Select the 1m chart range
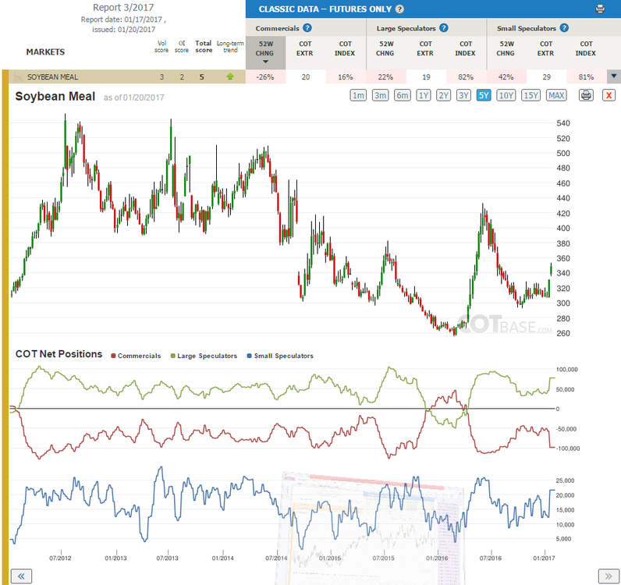Viewport: 621px width, 585px height. [358, 95]
